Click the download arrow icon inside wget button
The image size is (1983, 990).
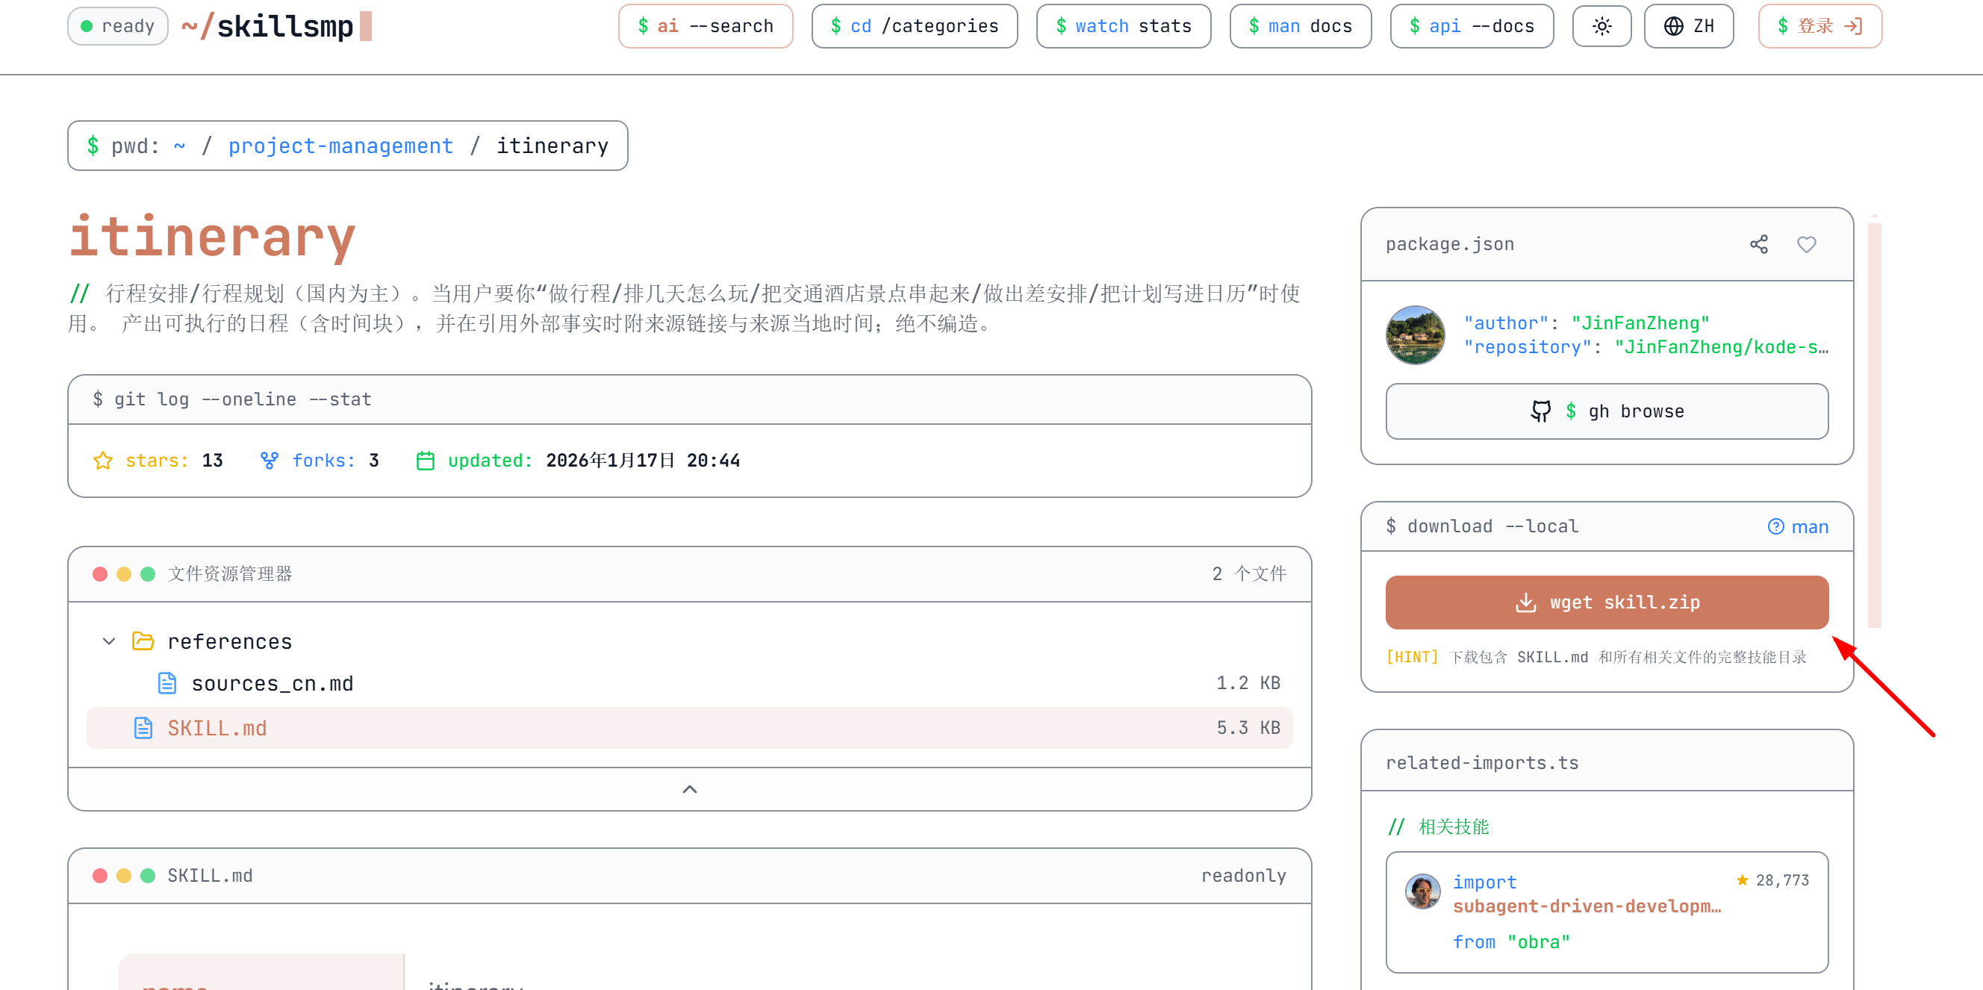[x=1528, y=602]
